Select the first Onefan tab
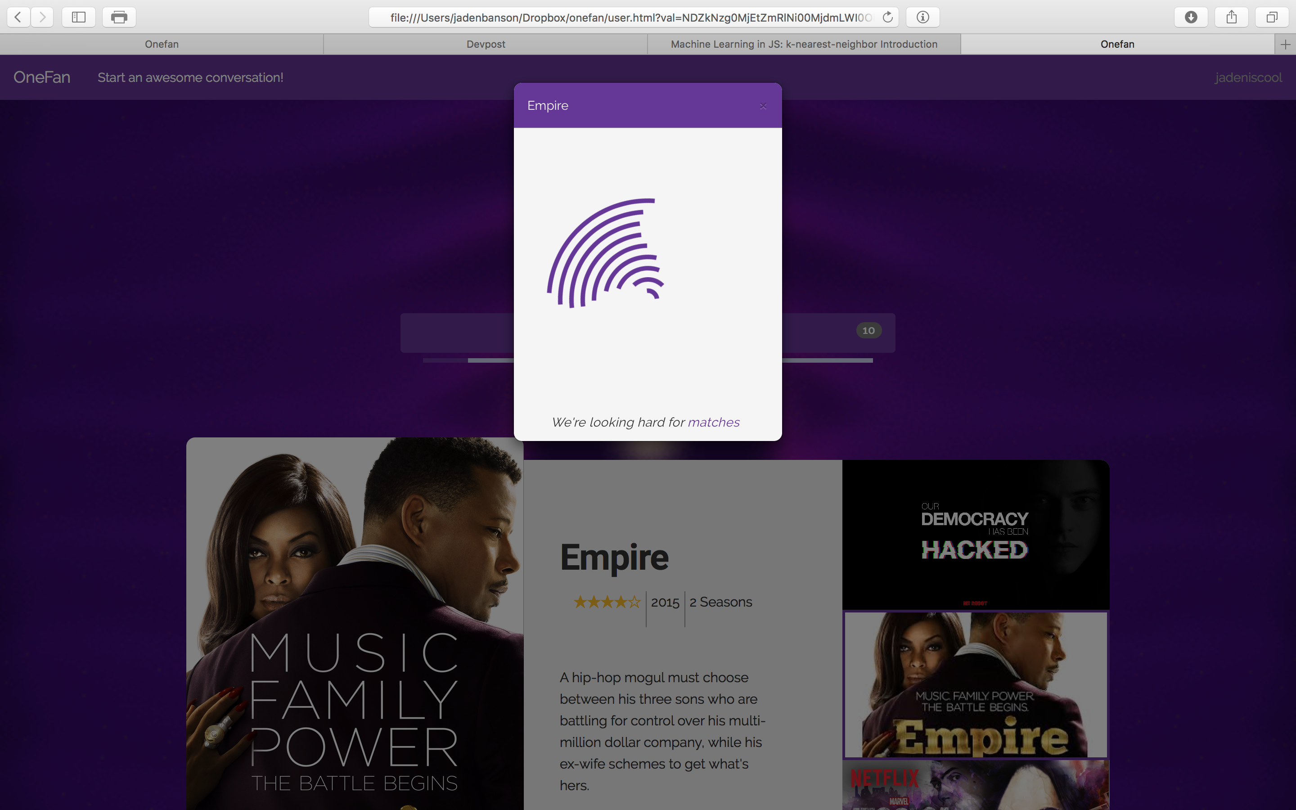1296x810 pixels. coord(161,45)
